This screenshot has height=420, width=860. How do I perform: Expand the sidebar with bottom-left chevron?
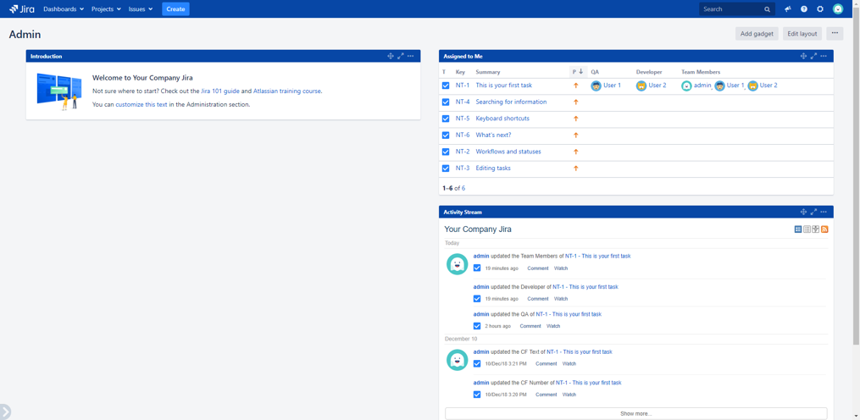(5, 412)
